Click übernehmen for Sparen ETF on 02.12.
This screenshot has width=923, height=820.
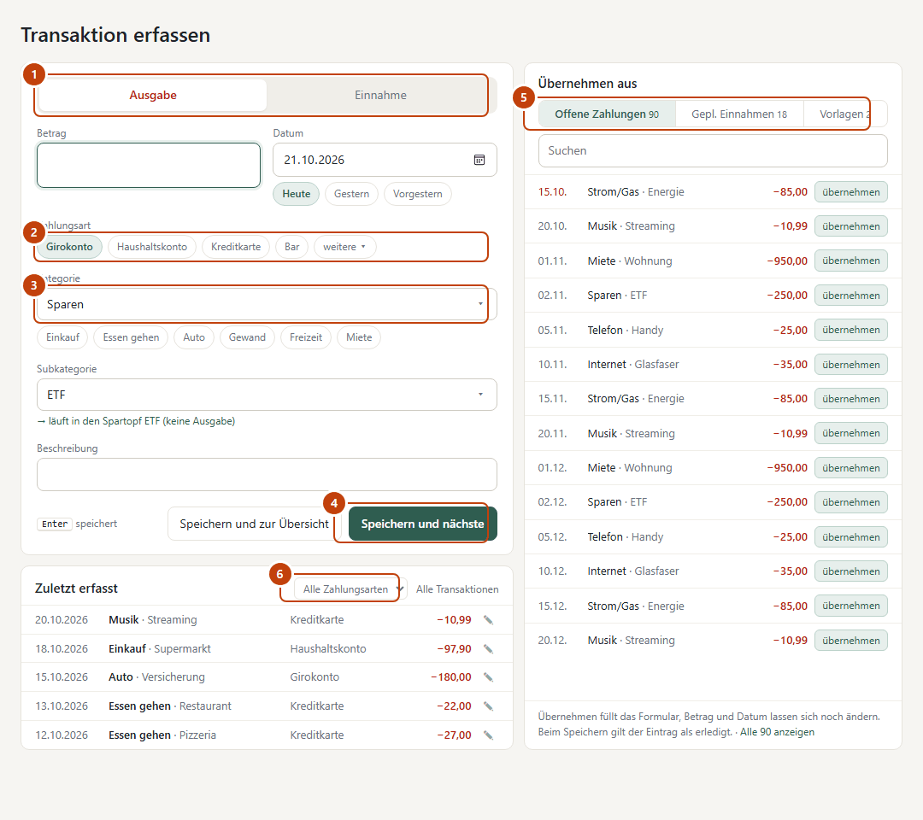click(850, 502)
